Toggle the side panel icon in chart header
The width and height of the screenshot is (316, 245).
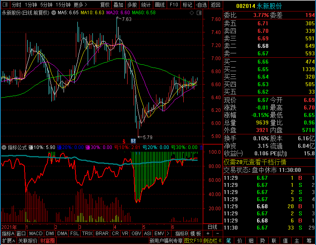point(199,13)
